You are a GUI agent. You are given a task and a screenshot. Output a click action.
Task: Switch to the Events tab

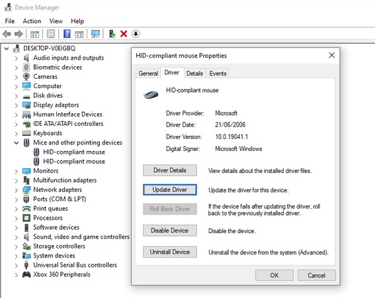pyautogui.click(x=218, y=74)
